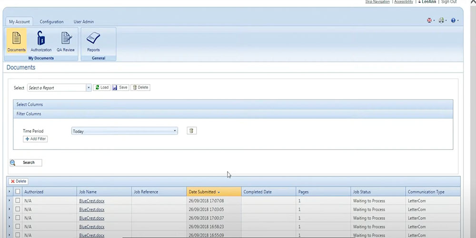The image size is (476, 238).
Task: Check the box for the 17:03:05 row
Action: [x=18, y=209]
